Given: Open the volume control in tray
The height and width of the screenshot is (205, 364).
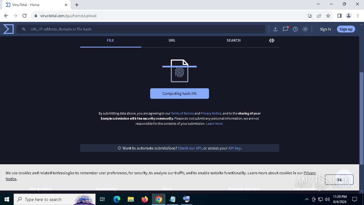Looking at the screenshot, I should (x=327, y=199).
